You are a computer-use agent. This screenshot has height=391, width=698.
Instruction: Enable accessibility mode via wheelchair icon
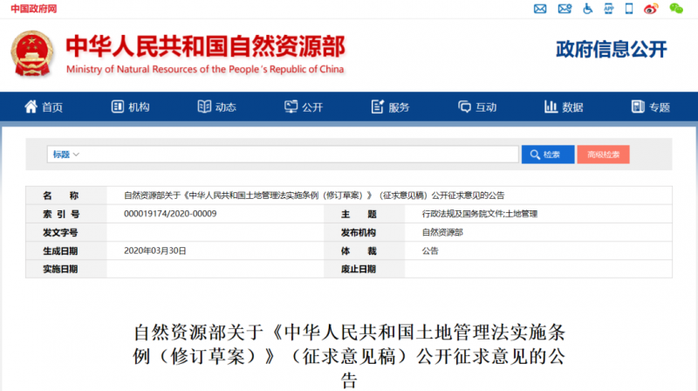pyautogui.click(x=587, y=9)
